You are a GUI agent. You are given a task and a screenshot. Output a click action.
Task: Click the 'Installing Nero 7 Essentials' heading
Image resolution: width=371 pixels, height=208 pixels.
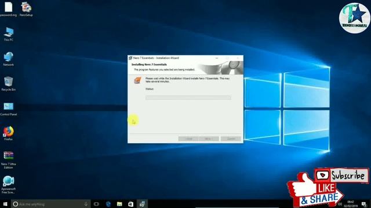(149, 64)
